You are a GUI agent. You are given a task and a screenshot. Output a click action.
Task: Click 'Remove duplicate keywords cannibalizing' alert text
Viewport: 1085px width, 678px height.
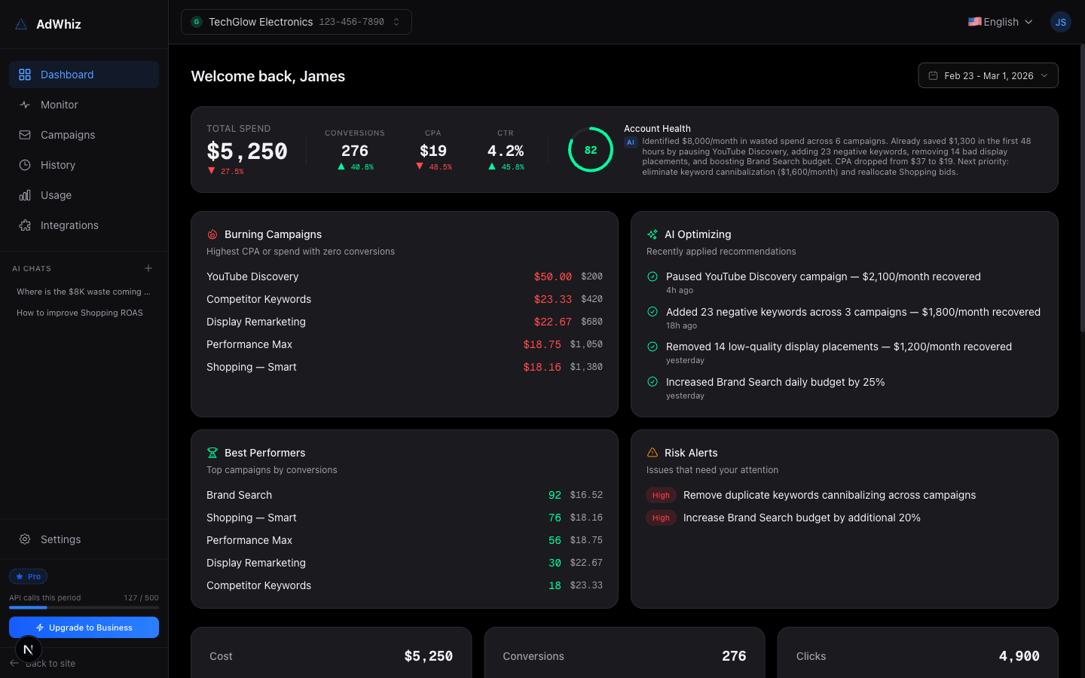tap(829, 495)
